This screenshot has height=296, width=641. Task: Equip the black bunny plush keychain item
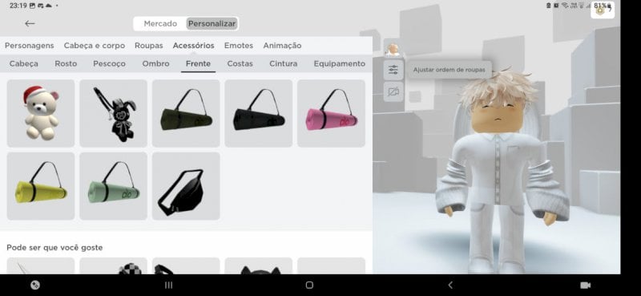pyautogui.click(x=113, y=113)
